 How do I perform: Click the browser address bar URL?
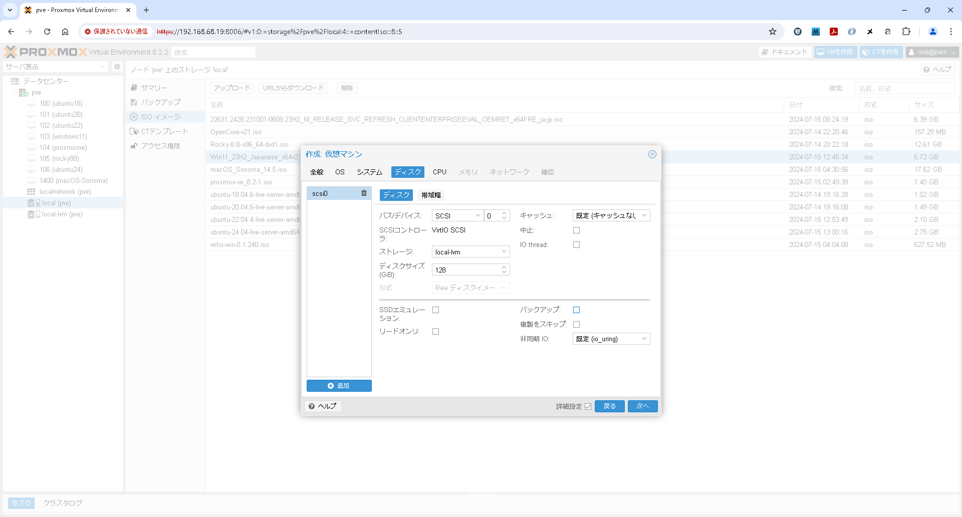(x=280, y=32)
